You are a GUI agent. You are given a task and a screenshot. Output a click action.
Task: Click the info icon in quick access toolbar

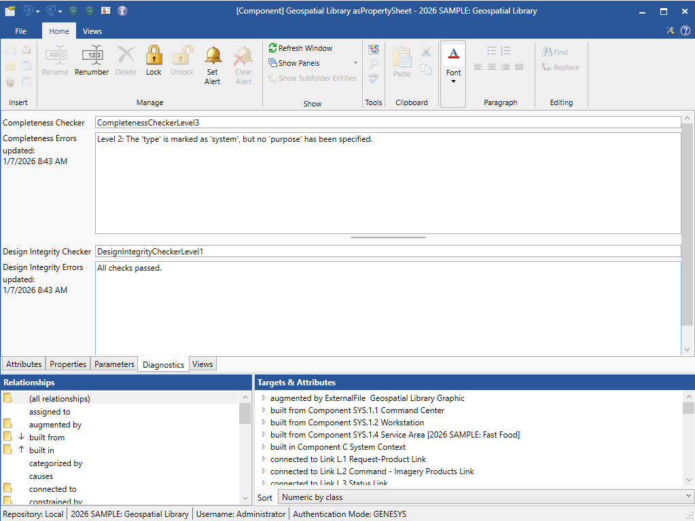pyautogui.click(x=122, y=11)
